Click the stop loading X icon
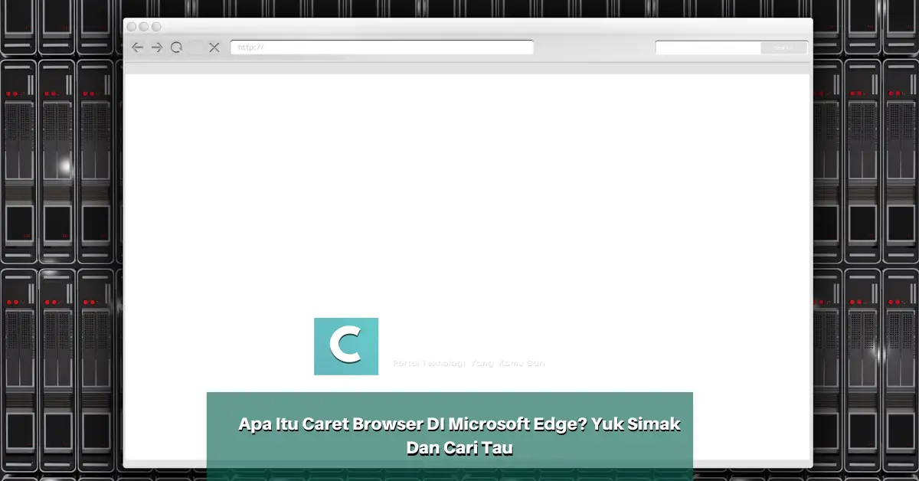The height and width of the screenshot is (481, 919). click(214, 47)
